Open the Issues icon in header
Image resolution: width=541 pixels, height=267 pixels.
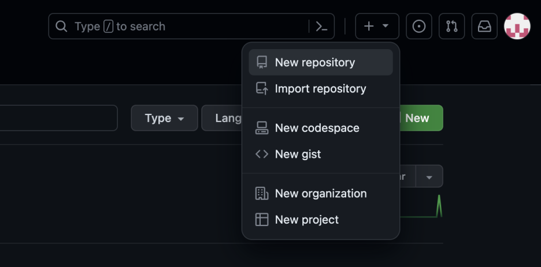pos(419,27)
